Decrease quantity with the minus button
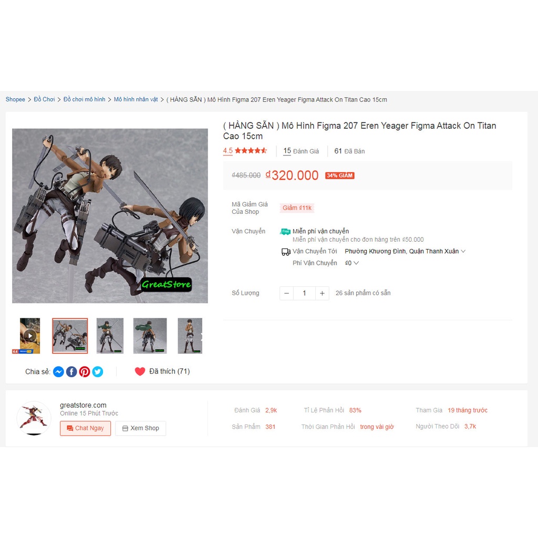Screen dimensions: 538x538 [x=286, y=293]
